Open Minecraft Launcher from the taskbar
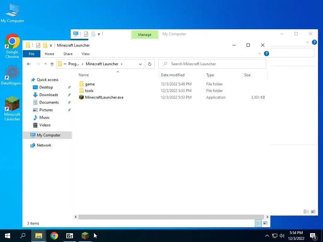Viewport: 323px width, 242px height. tap(85, 236)
